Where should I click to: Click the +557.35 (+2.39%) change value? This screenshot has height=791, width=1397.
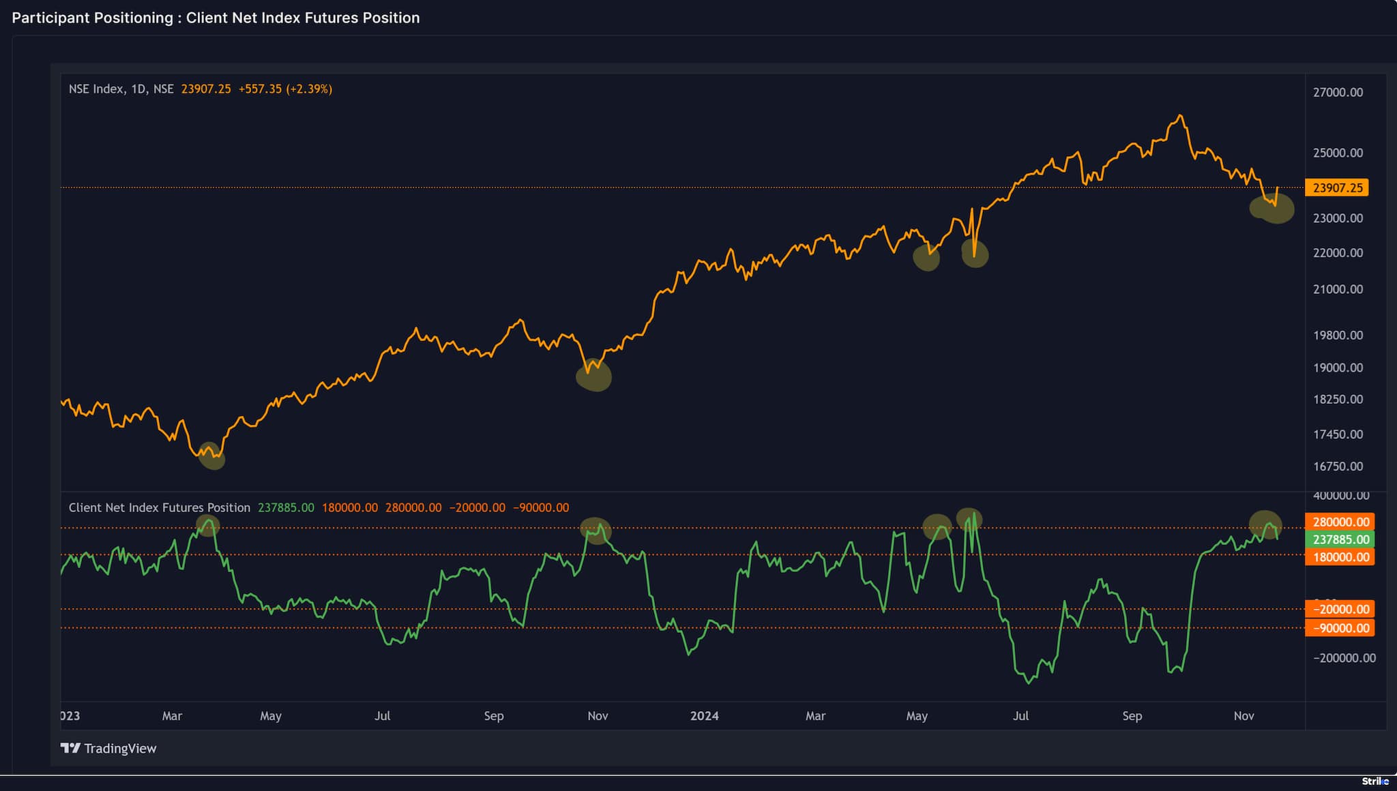(x=285, y=89)
